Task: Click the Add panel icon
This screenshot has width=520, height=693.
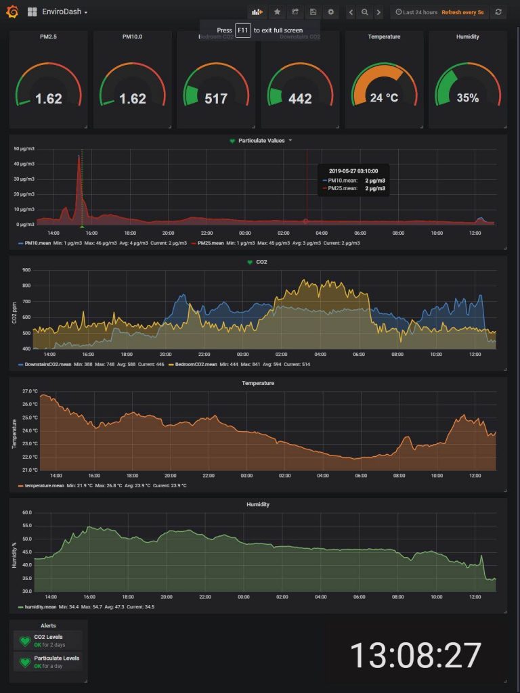Action: [x=257, y=12]
